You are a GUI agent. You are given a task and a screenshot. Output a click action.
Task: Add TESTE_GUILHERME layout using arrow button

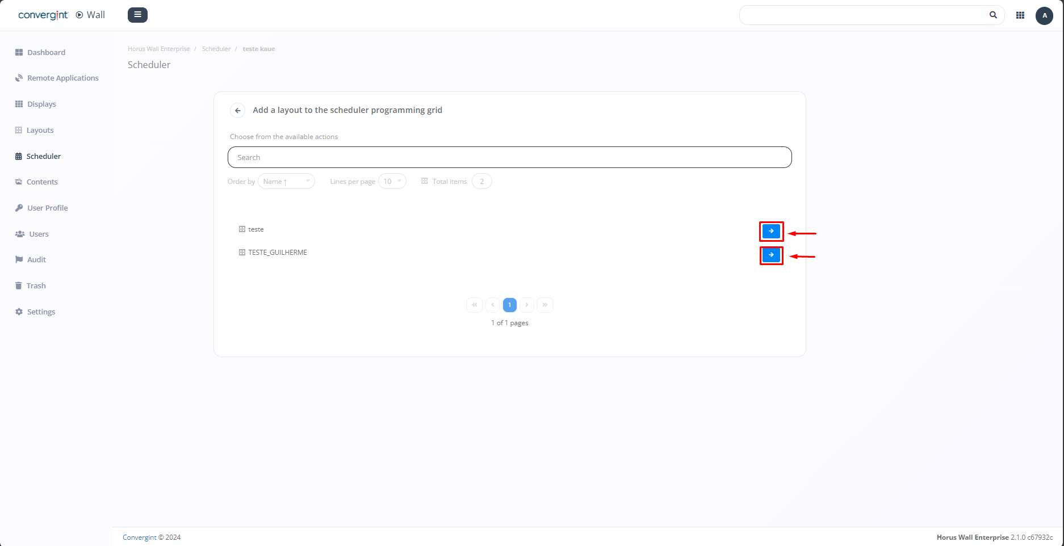tap(771, 255)
